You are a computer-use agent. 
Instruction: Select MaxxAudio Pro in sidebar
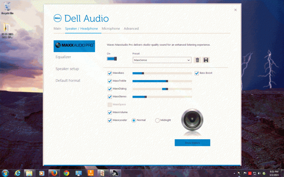tap(74, 46)
